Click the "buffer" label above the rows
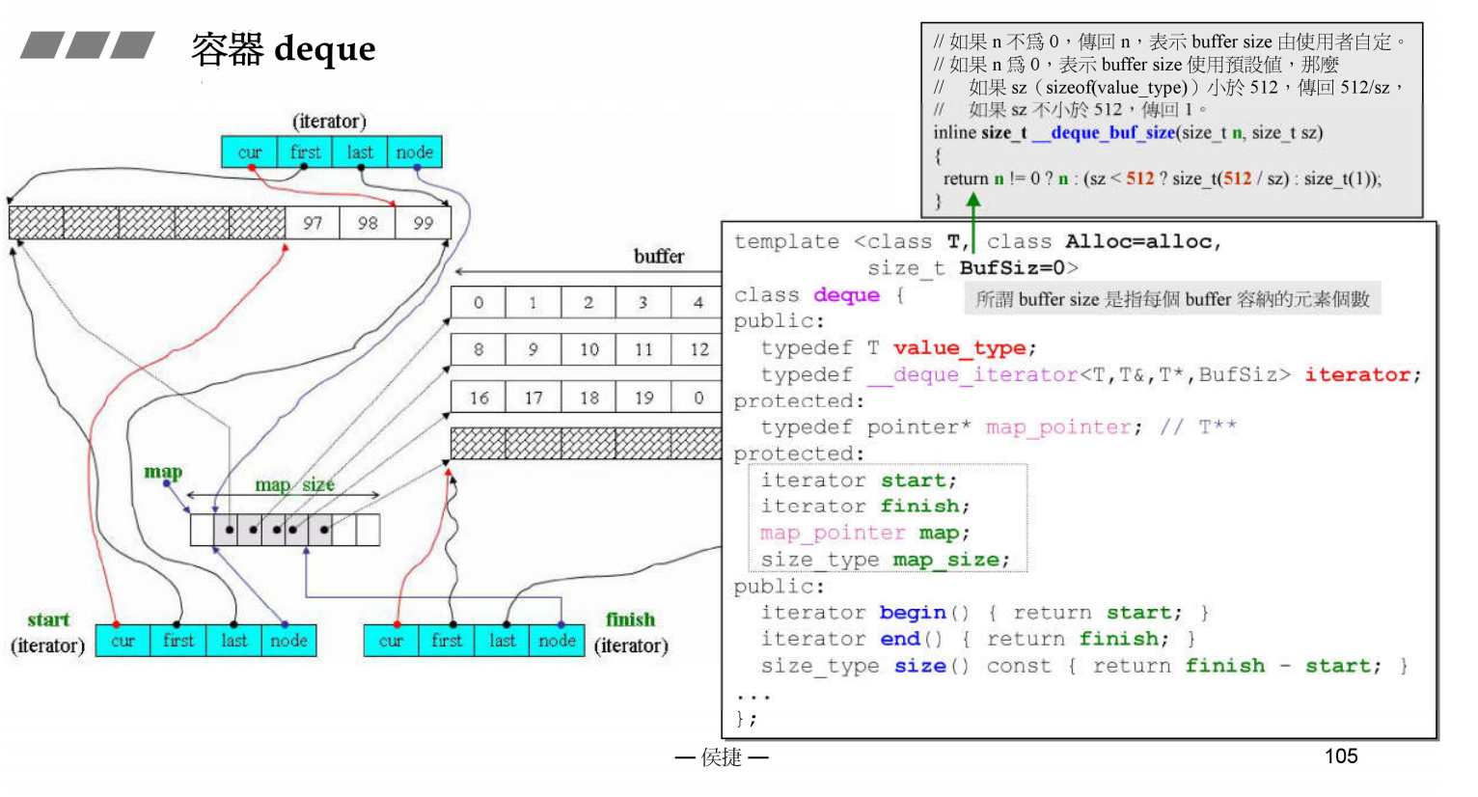This screenshot has width=1478, height=797. [x=659, y=257]
